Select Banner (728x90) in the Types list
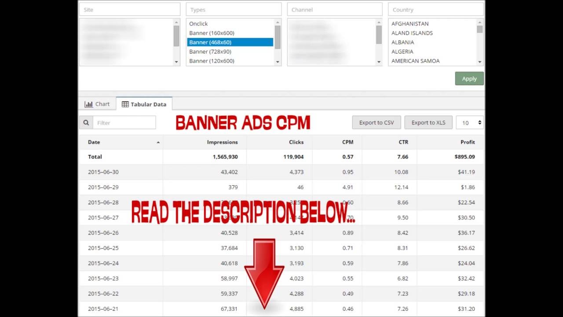Image resolution: width=563 pixels, height=317 pixels. (210, 52)
